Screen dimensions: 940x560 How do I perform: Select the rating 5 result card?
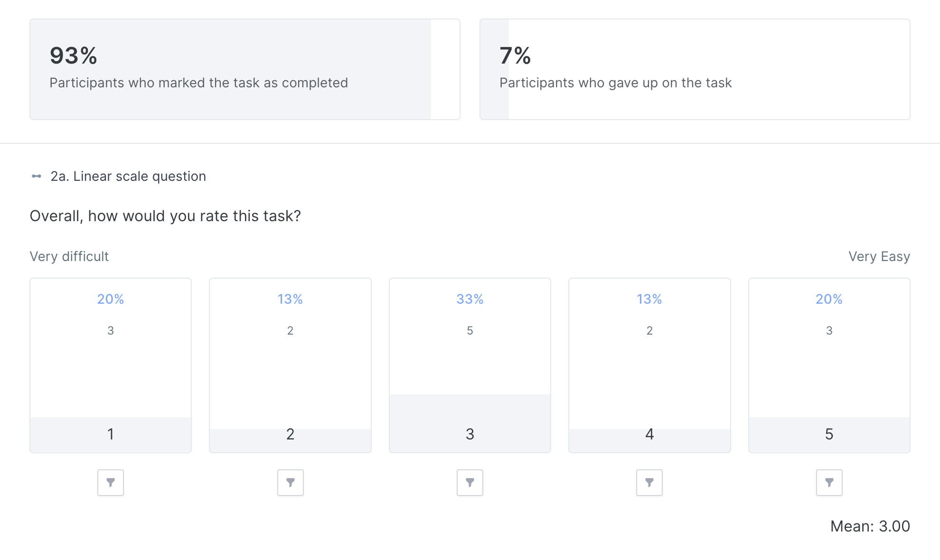829,365
